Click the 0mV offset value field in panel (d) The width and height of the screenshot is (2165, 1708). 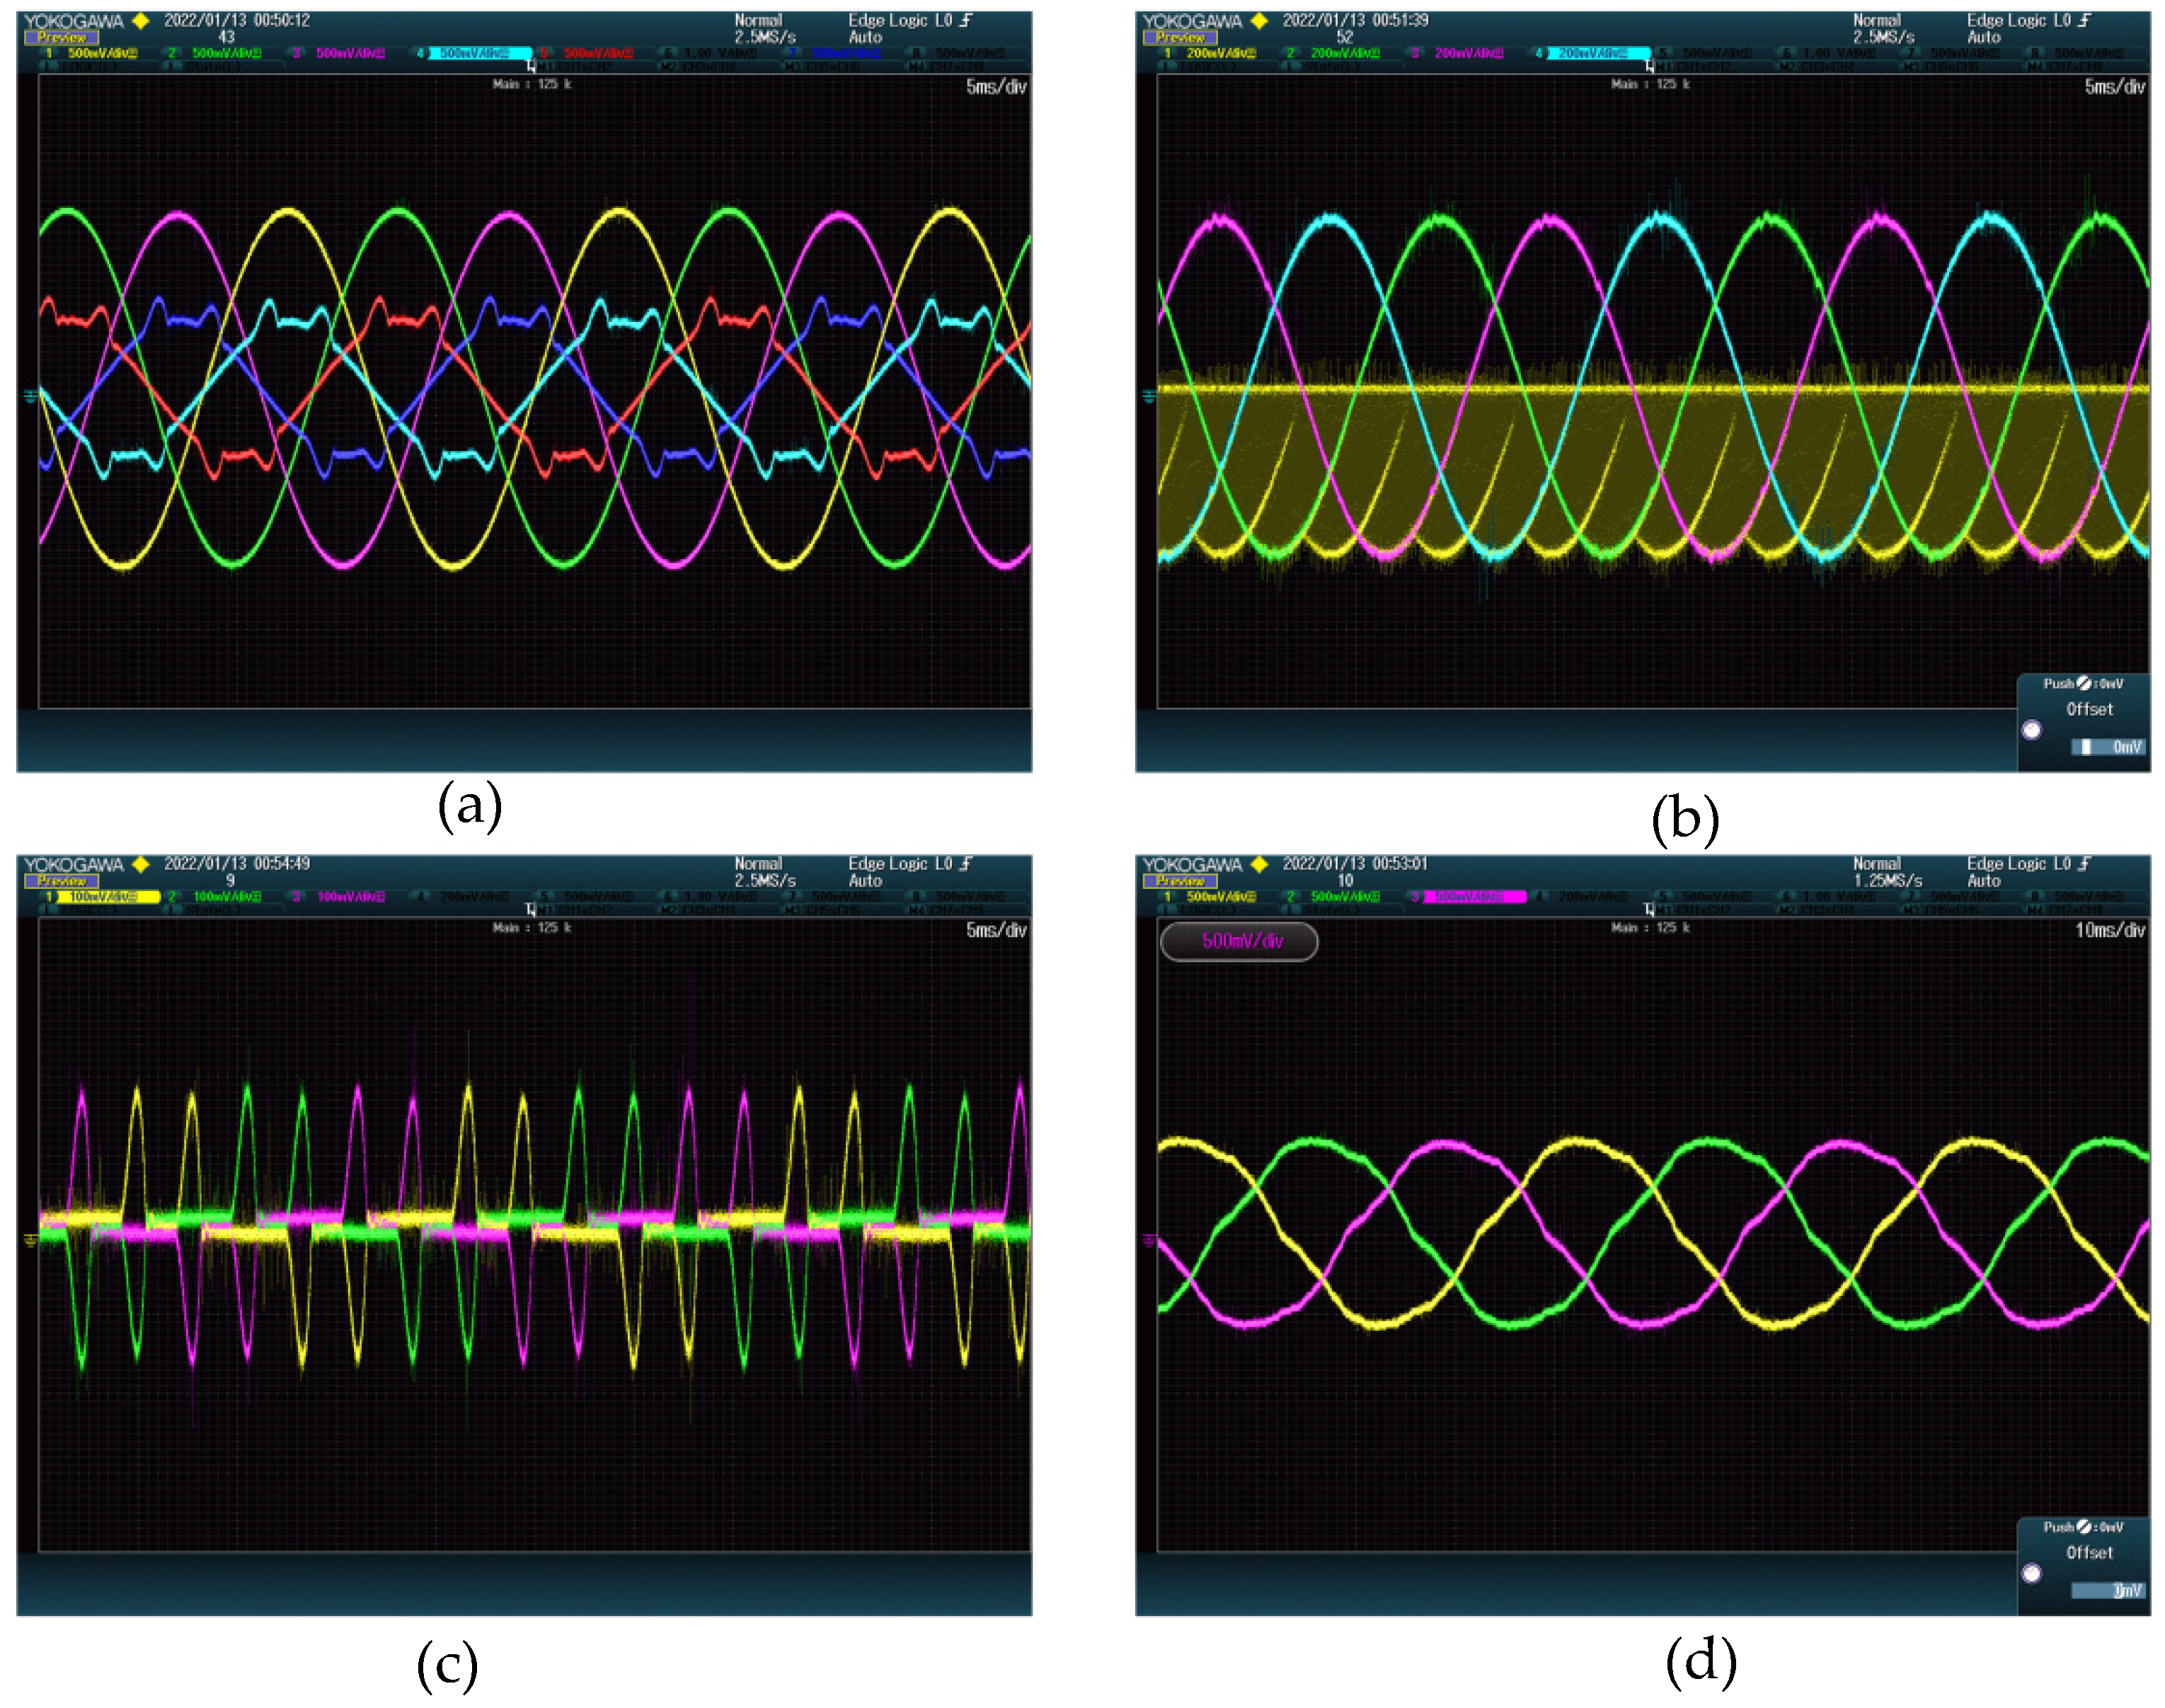pos(2109,1590)
